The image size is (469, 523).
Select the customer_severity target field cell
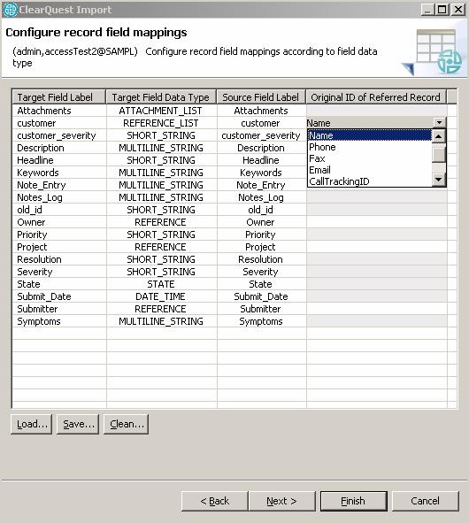[59, 135]
